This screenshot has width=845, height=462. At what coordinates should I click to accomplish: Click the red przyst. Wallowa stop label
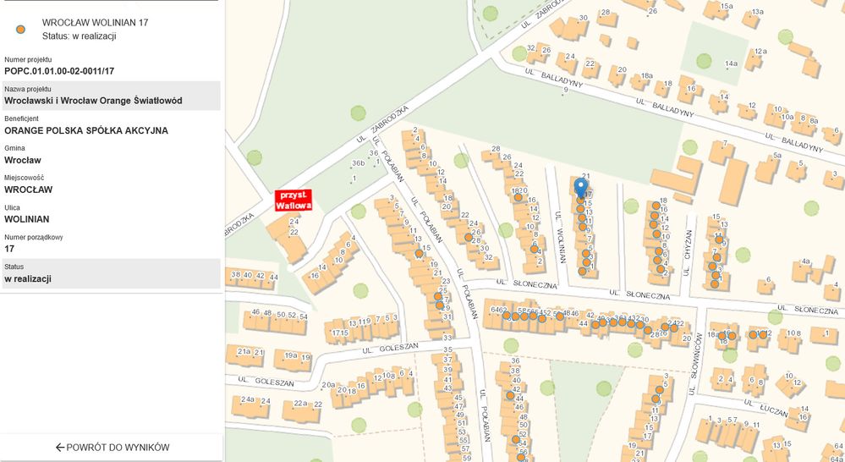click(x=294, y=200)
